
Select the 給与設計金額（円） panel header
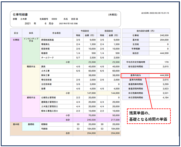tap(146, 31)
